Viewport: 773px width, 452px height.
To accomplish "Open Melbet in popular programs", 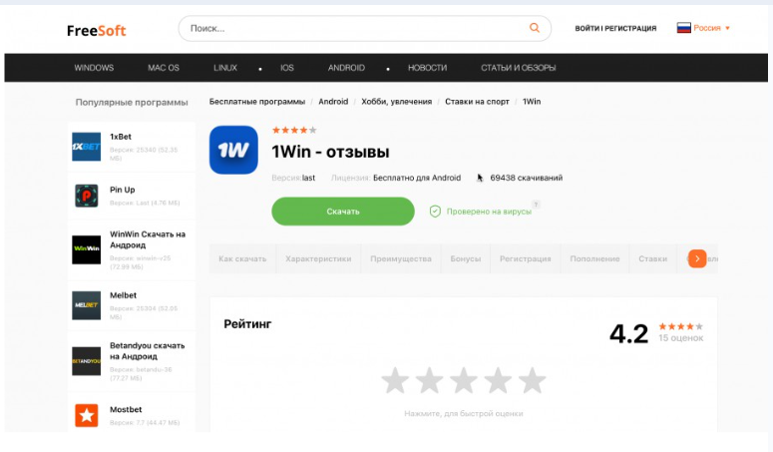I will tap(124, 295).
